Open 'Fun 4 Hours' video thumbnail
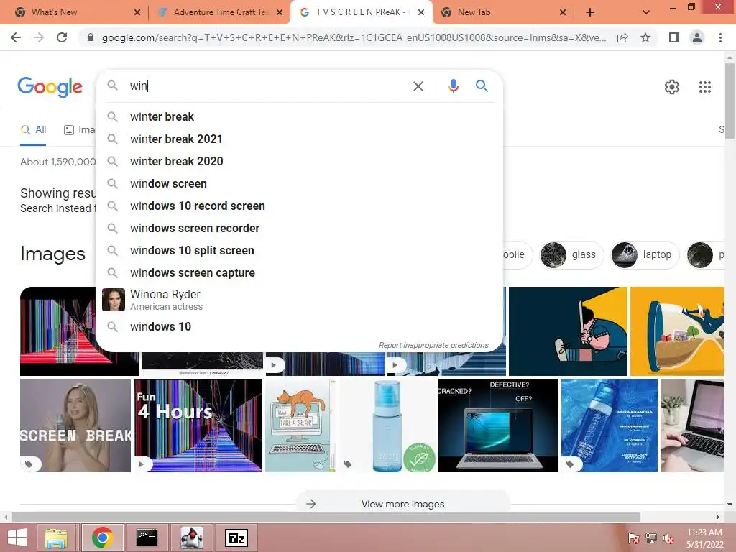The height and width of the screenshot is (552, 736). tap(198, 425)
